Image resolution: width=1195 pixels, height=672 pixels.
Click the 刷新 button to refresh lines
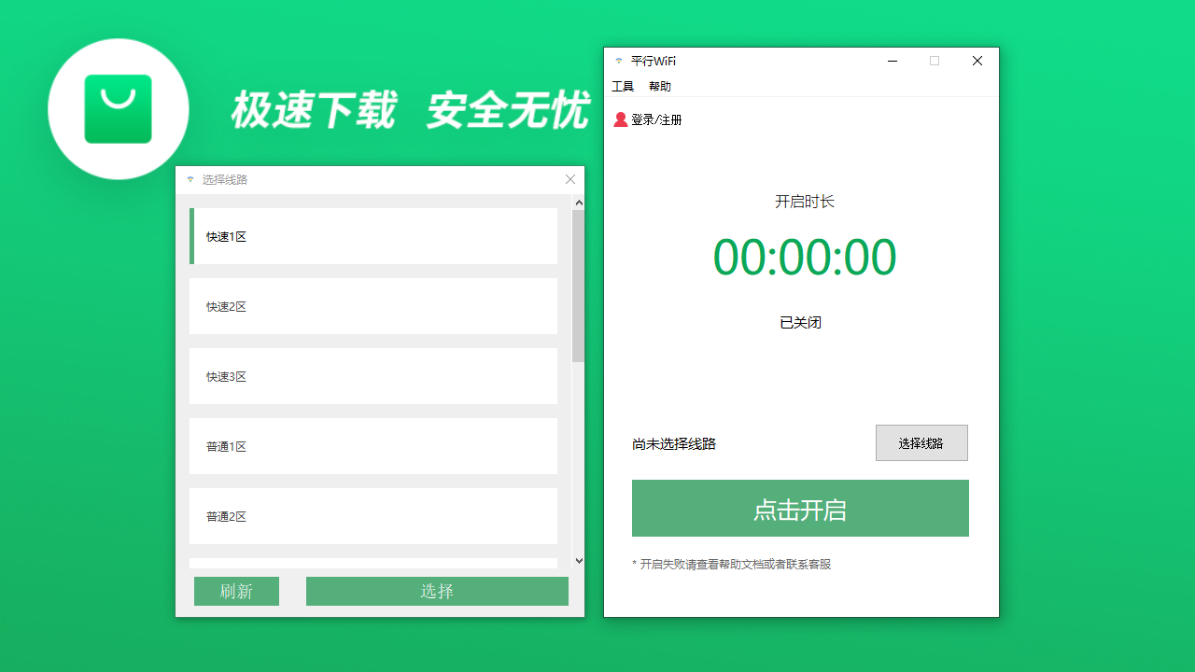coord(236,591)
